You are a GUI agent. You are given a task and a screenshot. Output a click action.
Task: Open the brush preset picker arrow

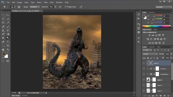tap(15, 7)
